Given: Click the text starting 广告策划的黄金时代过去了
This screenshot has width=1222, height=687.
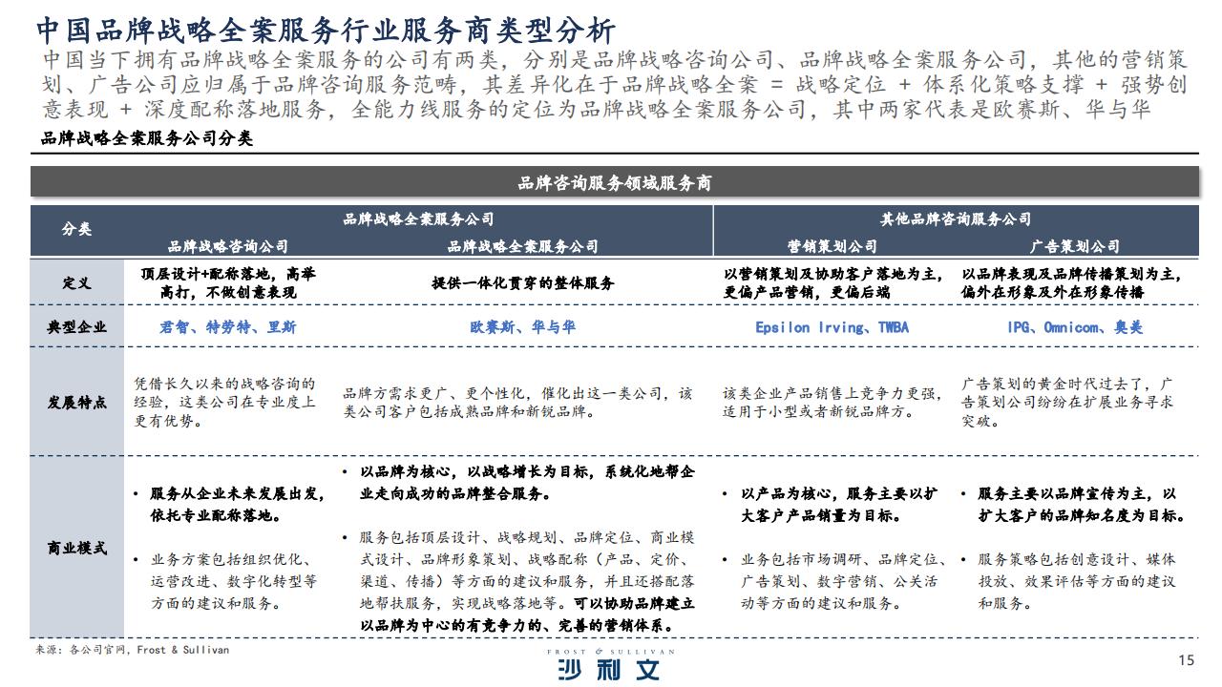Looking at the screenshot, I should [1068, 402].
